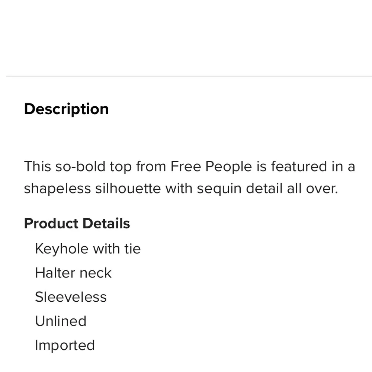Image resolution: width=372 pixels, height=372 pixels.
Task: Click the word is before featured
Action: (x=262, y=166)
